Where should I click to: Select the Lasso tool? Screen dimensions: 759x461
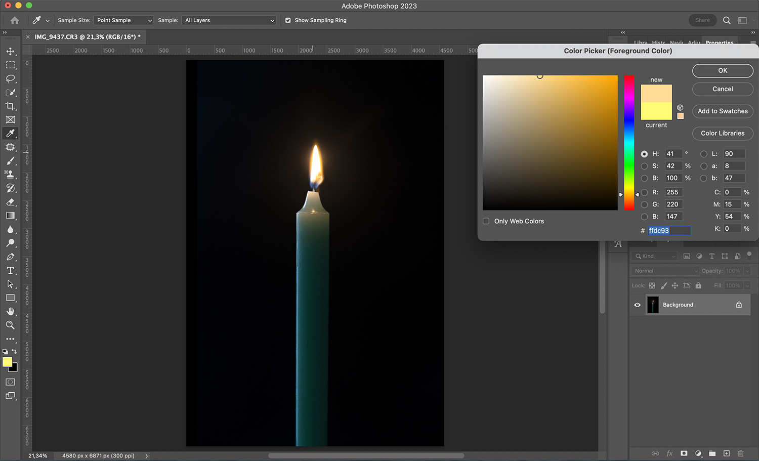pos(10,79)
